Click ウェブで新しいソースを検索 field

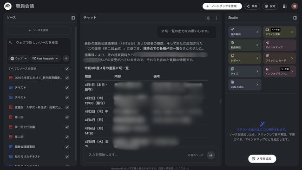[37, 43]
